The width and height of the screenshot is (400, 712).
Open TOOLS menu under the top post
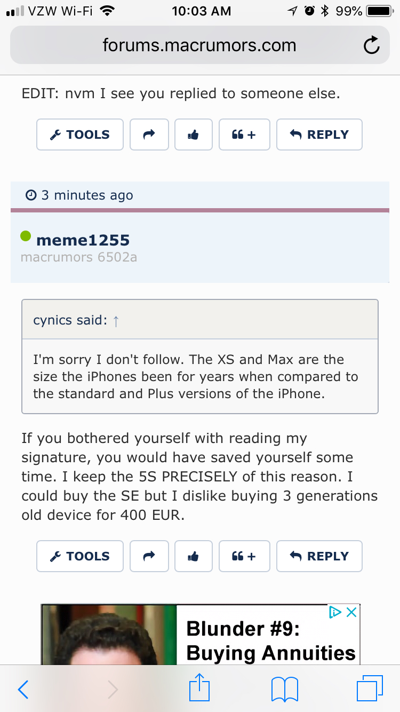point(80,135)
